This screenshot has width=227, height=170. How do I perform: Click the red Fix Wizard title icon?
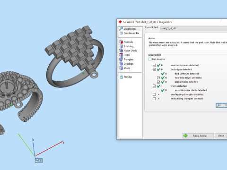click(x=120, y=22)
